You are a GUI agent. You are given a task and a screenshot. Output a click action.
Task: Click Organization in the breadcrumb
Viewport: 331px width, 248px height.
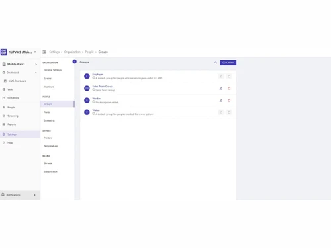coord(72,52)
